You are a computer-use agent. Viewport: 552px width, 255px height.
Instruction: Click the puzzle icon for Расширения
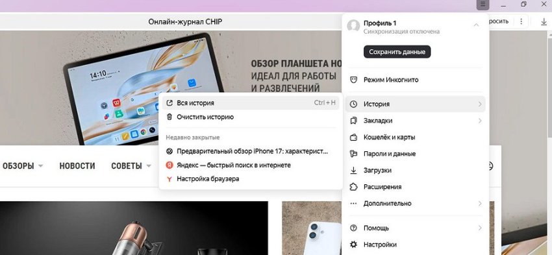pos(353,187)
